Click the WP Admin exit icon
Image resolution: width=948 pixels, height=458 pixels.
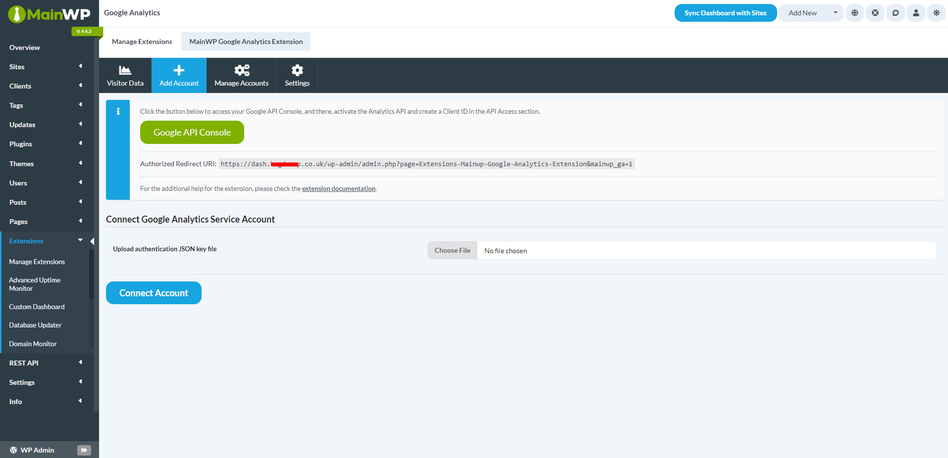point(84,450)
